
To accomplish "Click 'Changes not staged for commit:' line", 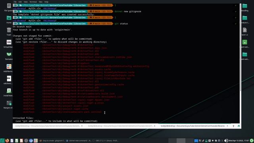I will click(x=33, y=36).
